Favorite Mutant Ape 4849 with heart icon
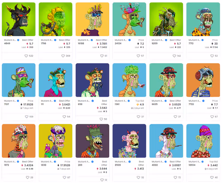 (26, 56)
